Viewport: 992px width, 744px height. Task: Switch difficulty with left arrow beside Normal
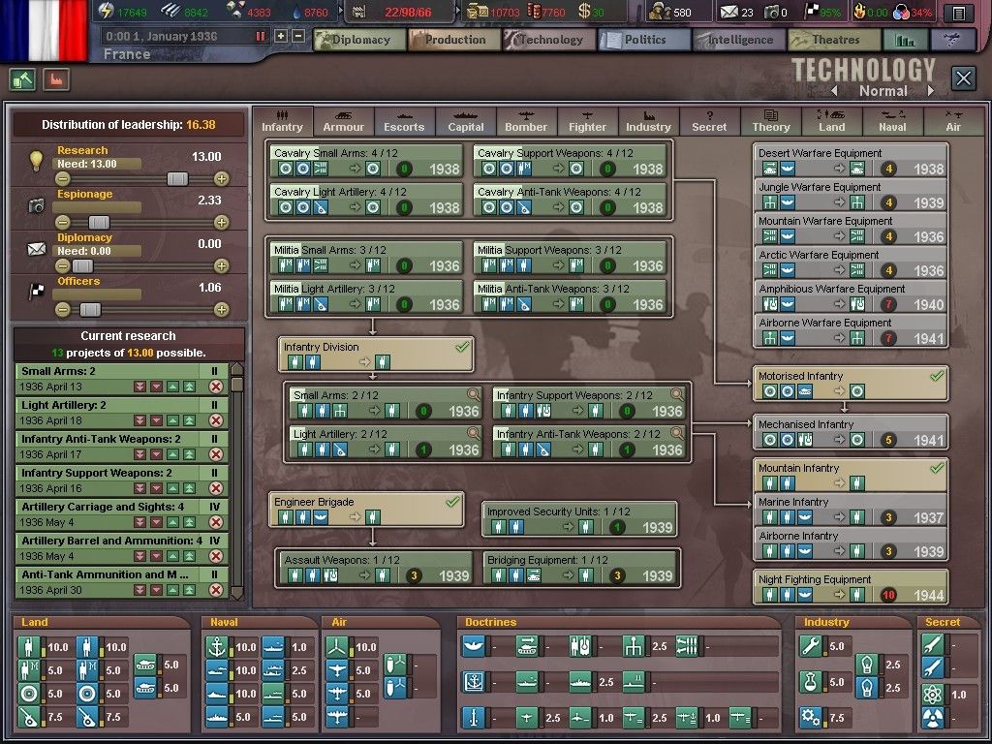pyautogui.click(x=834, y=91)
